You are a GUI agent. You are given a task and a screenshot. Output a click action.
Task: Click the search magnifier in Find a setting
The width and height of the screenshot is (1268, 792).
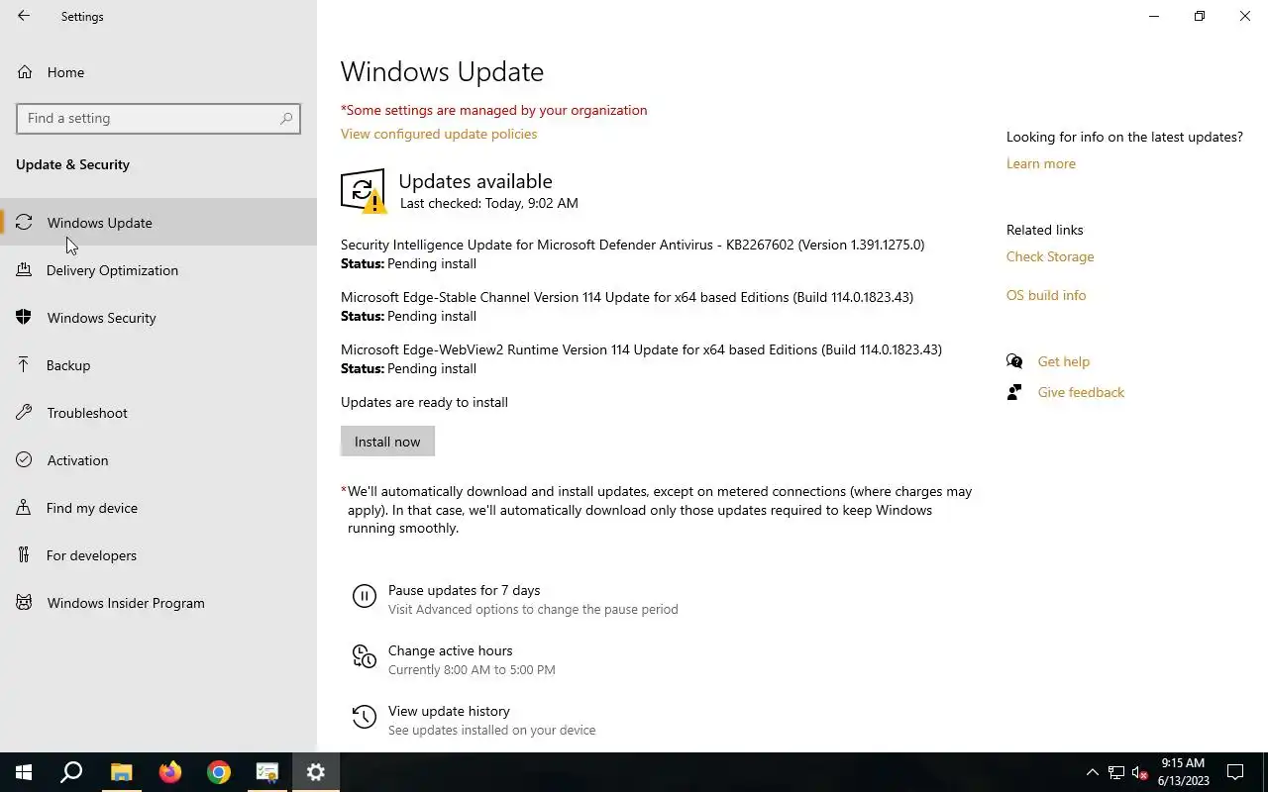tap(286, 118)
